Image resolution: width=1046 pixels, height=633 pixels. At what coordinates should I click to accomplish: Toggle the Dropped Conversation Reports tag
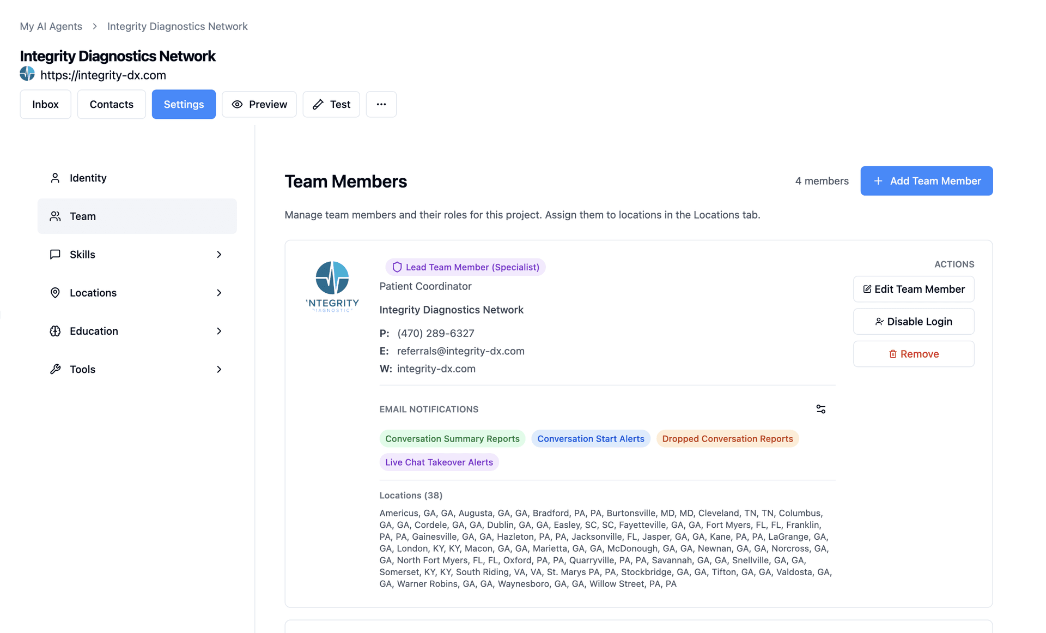[727, 438]
